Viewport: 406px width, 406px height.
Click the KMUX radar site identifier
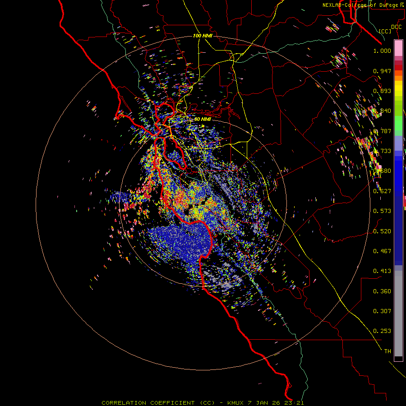(235, 403)
